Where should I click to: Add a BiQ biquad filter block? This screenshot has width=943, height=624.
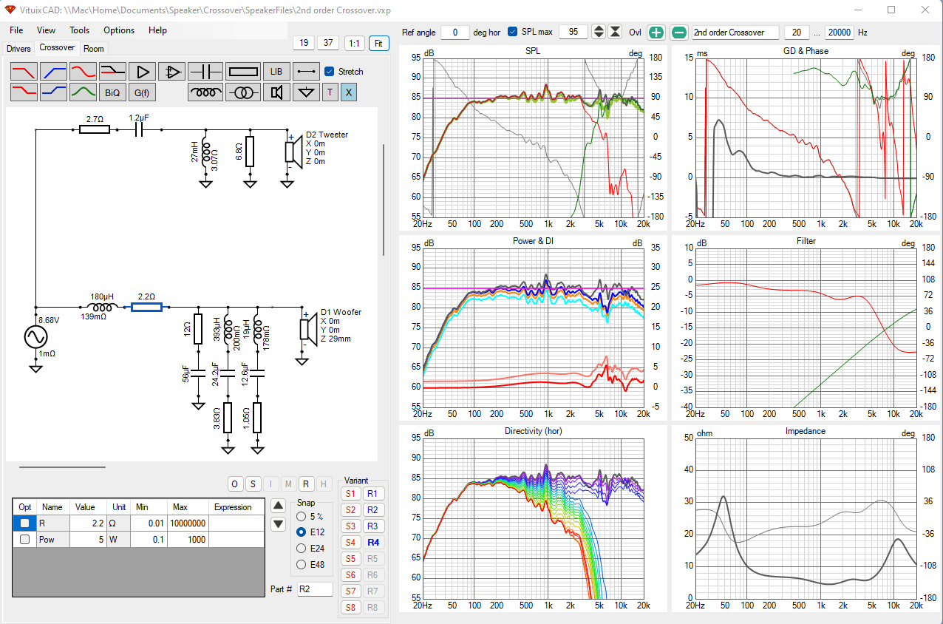point(113,92)
